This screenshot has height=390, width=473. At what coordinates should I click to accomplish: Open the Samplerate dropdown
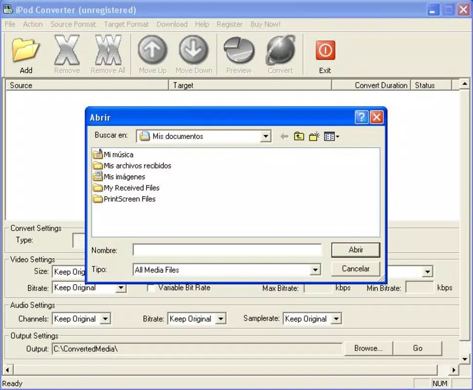click(336, 318)
